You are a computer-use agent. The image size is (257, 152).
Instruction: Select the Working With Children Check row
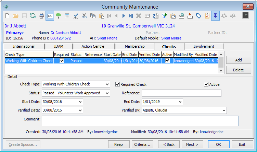[112, 61]
